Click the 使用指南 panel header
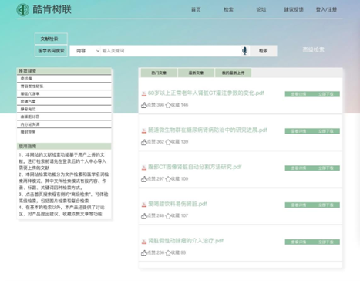 tap(64, 146)
